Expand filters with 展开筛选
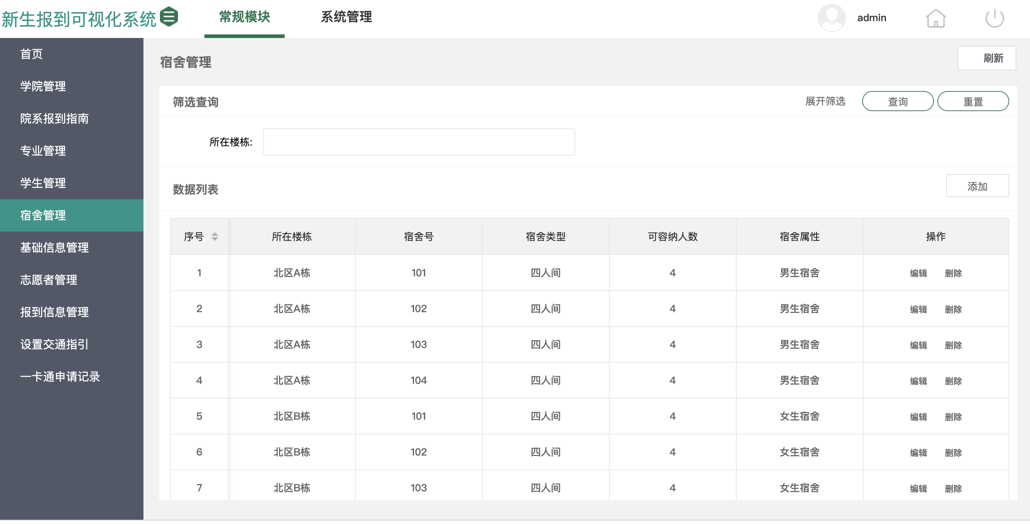1030x524 pixels. coord(825,101)
